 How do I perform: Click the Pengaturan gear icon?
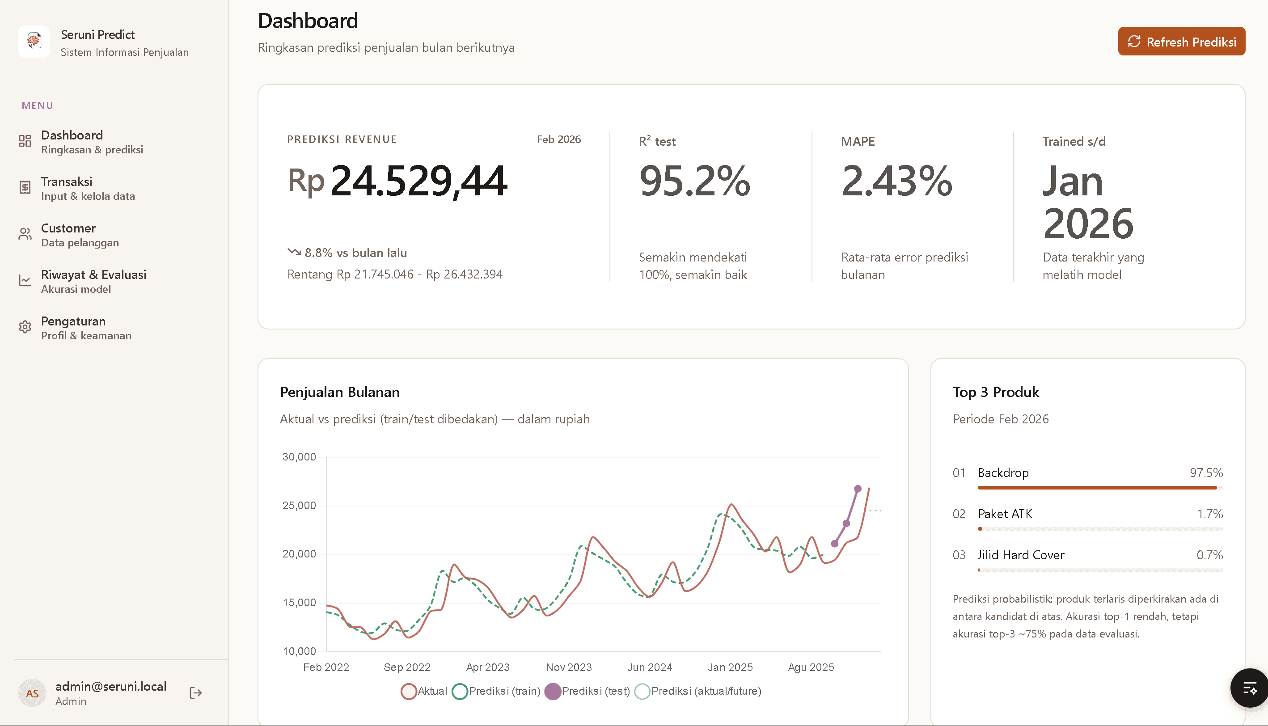coord(25,327)
